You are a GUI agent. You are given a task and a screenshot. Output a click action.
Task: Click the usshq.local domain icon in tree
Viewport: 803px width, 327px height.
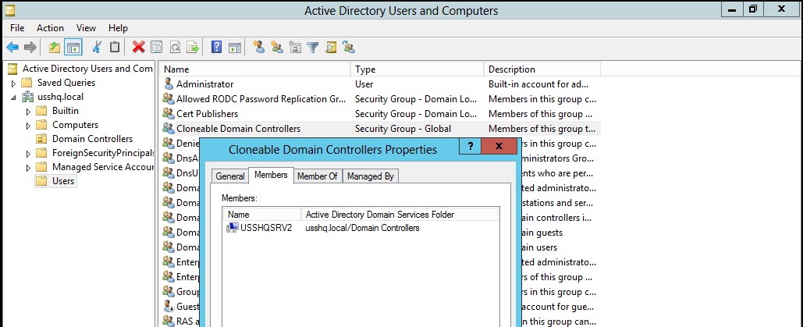click(x=27, y=97)
